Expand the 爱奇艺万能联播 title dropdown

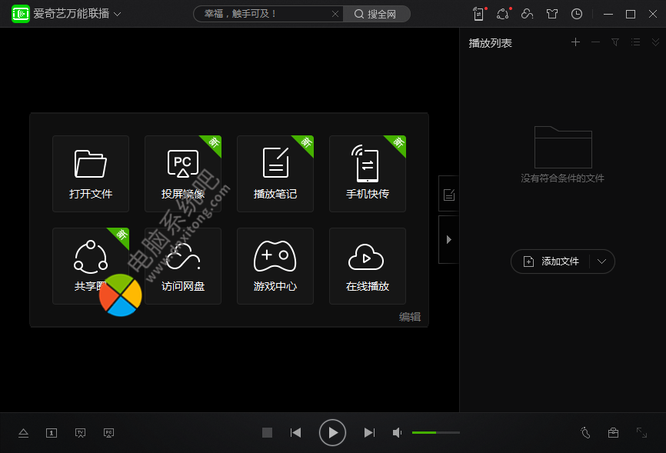click(x=118, y=14)
